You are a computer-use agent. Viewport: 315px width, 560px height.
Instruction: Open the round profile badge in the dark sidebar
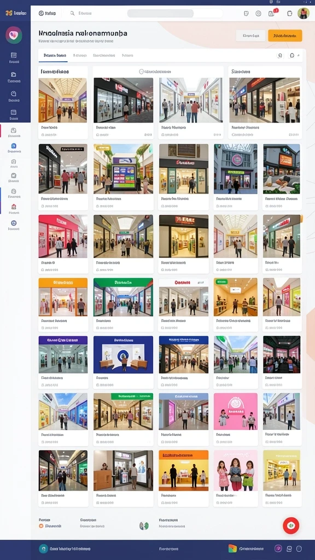pyautogui.click(x=14, y=35)
